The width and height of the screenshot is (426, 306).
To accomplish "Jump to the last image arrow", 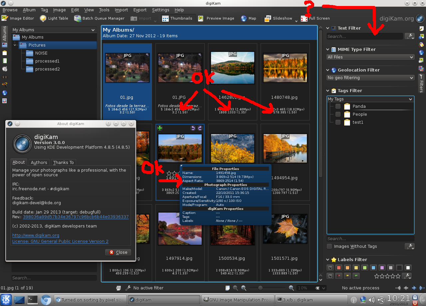I will point(422,288).
